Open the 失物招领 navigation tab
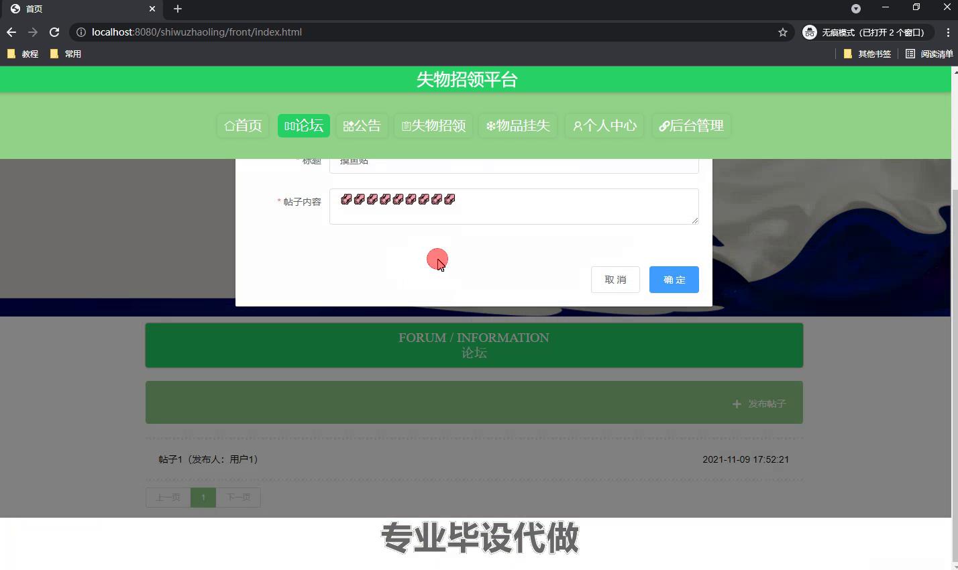Screen dimensions: 958x570 tap(433, 126)
